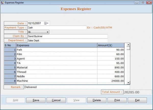Click the 600.00 amount cell
The width and height of the screenshot is (153, 110).
(x=111, y=76)
